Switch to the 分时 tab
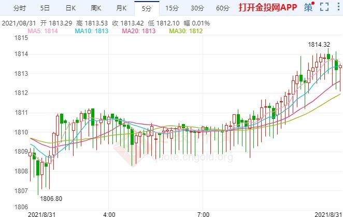This screenshot has height=217, width=343. tap(20, 8)
